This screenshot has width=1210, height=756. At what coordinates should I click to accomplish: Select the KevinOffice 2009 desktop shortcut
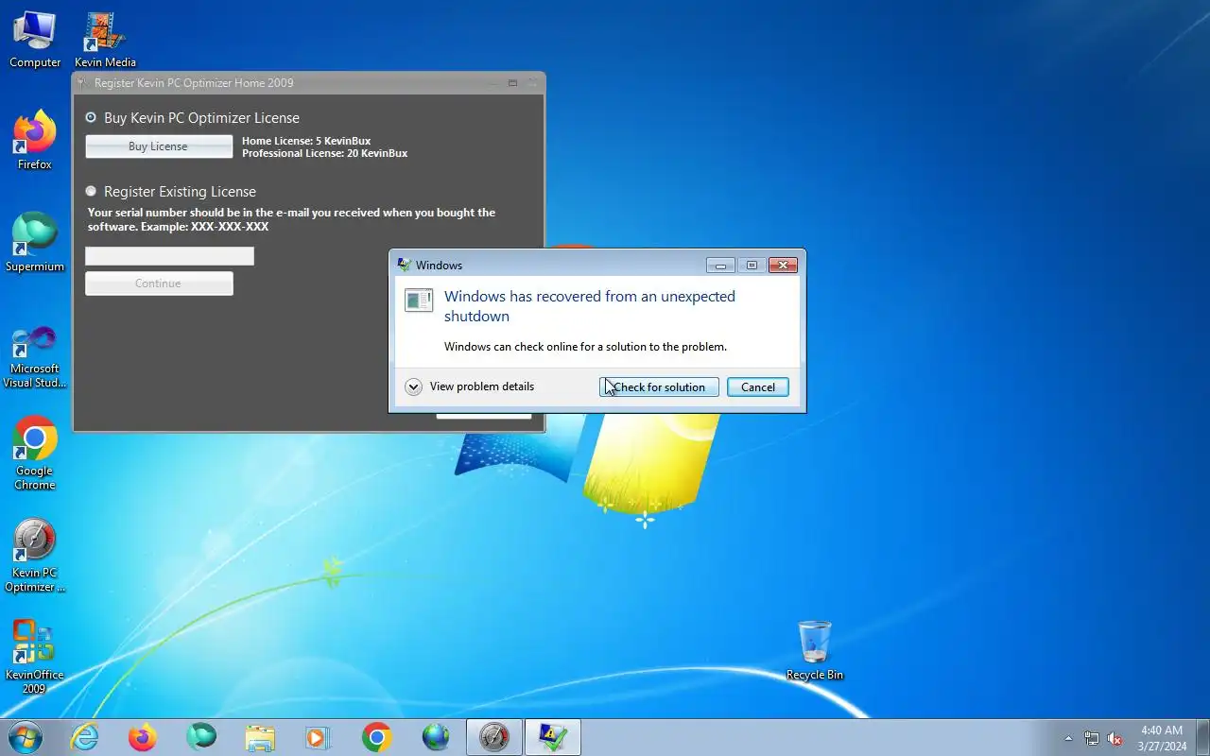click(x=35, y=656)
